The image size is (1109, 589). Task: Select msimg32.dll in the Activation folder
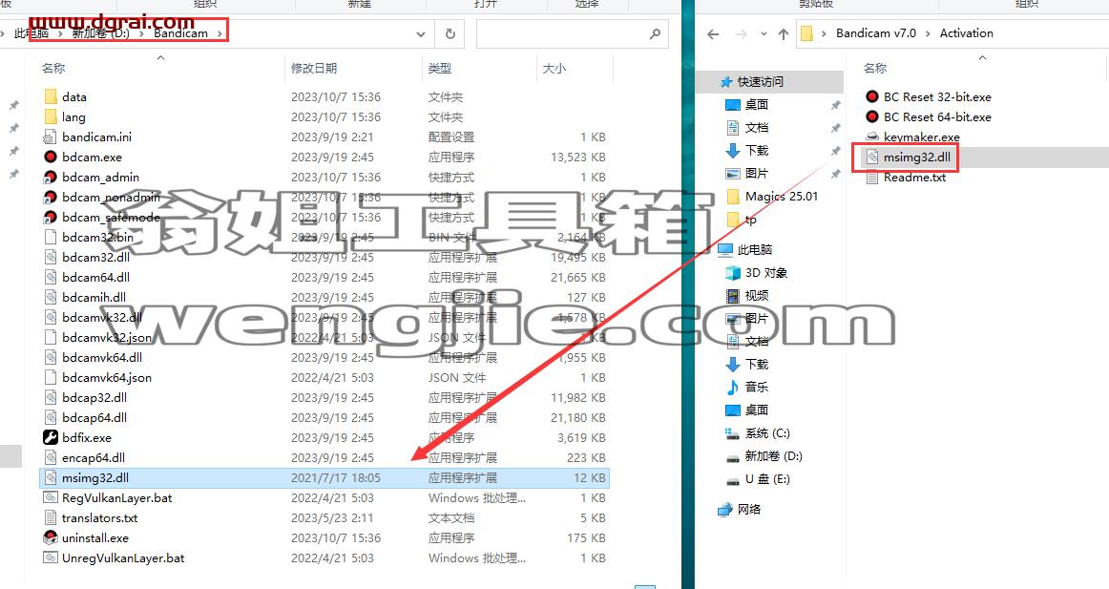coord(916,157)
